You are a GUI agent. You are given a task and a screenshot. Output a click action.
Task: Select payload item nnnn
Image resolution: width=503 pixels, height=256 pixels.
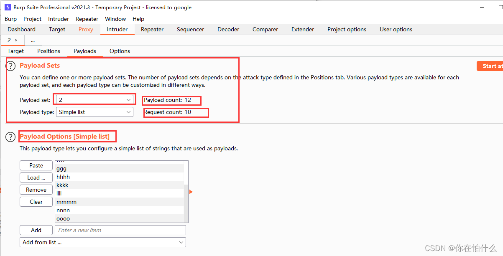[120, 210]
